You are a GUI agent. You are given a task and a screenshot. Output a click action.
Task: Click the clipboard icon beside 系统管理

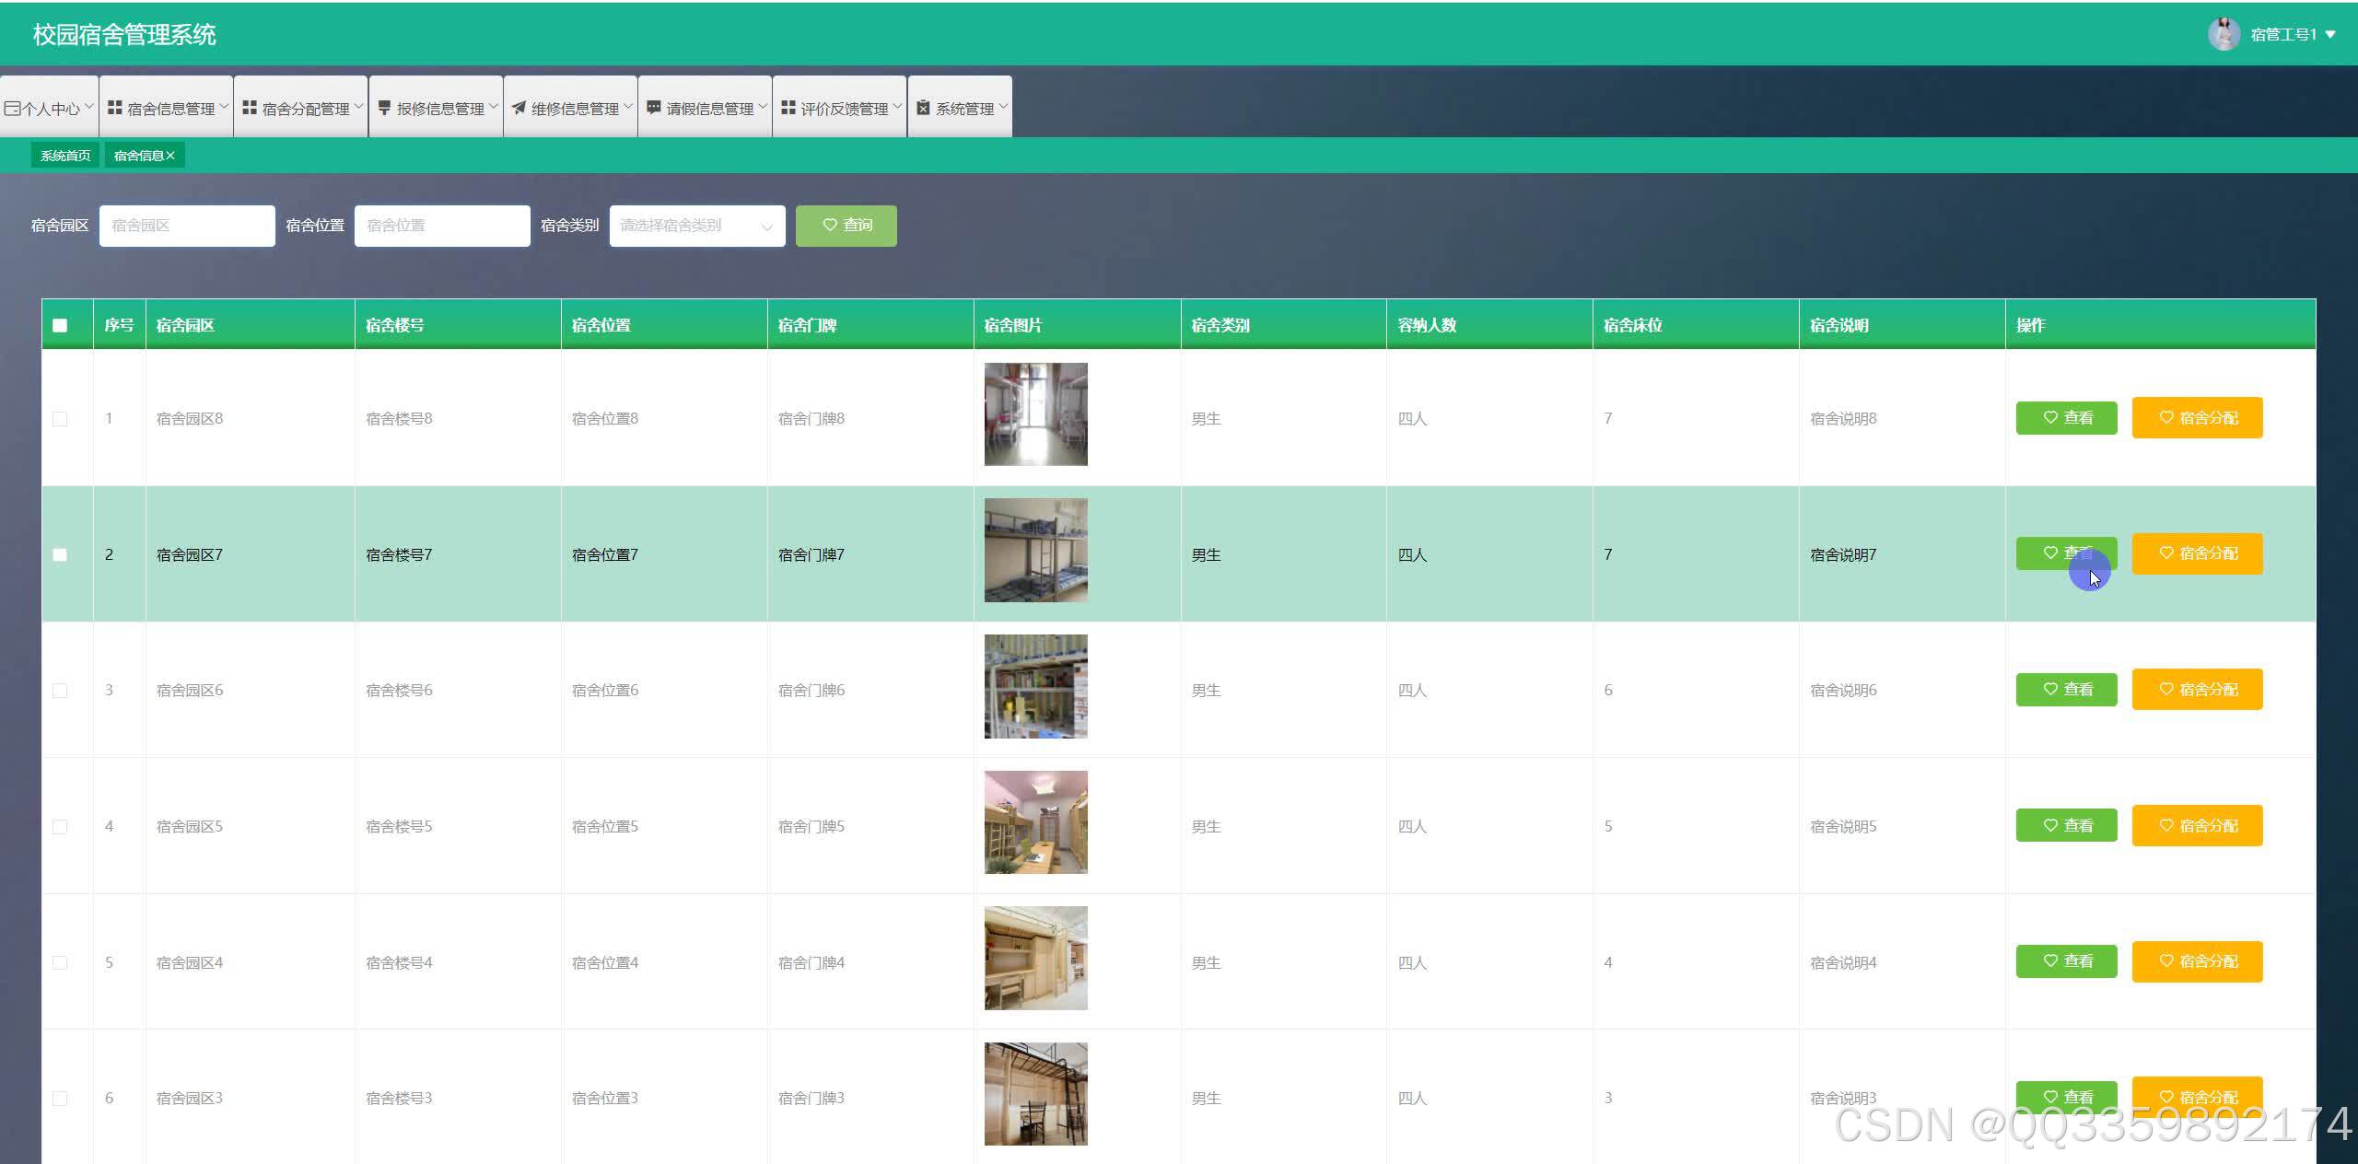pos(923,108)
